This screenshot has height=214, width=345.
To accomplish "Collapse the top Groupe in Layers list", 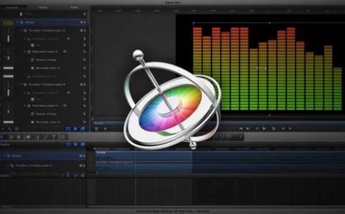I will [17, 22].
